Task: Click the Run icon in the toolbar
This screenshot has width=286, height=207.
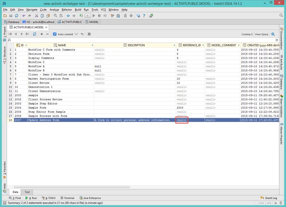Action: (x=94, y=16)
